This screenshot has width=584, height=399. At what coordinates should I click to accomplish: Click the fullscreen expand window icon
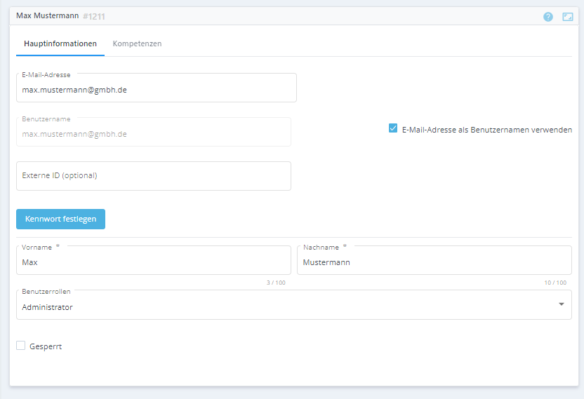tap(568, 17)
